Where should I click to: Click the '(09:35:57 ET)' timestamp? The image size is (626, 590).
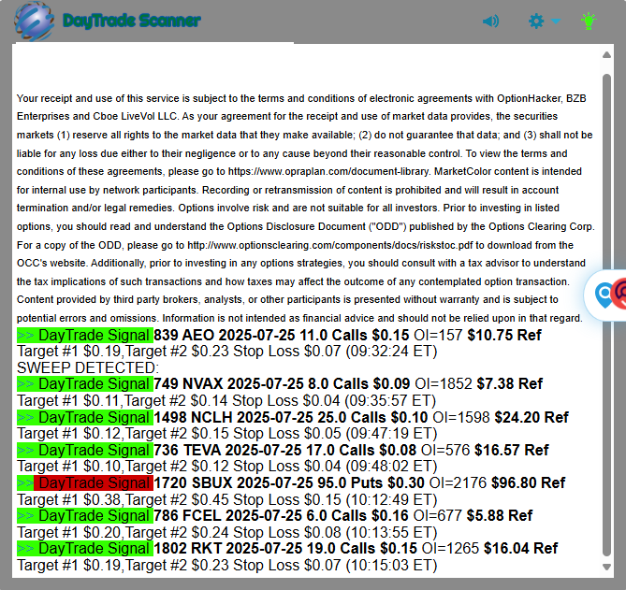click(390, 400)
